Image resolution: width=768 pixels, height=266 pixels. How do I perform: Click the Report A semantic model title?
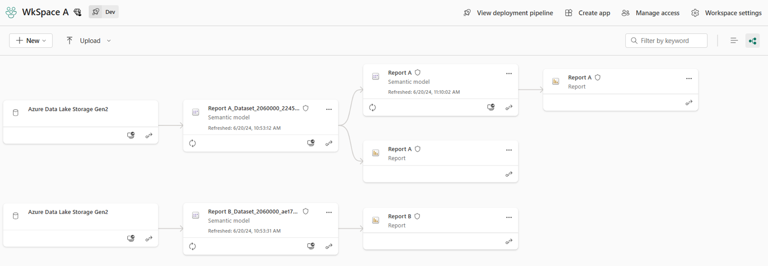[400, 73]
